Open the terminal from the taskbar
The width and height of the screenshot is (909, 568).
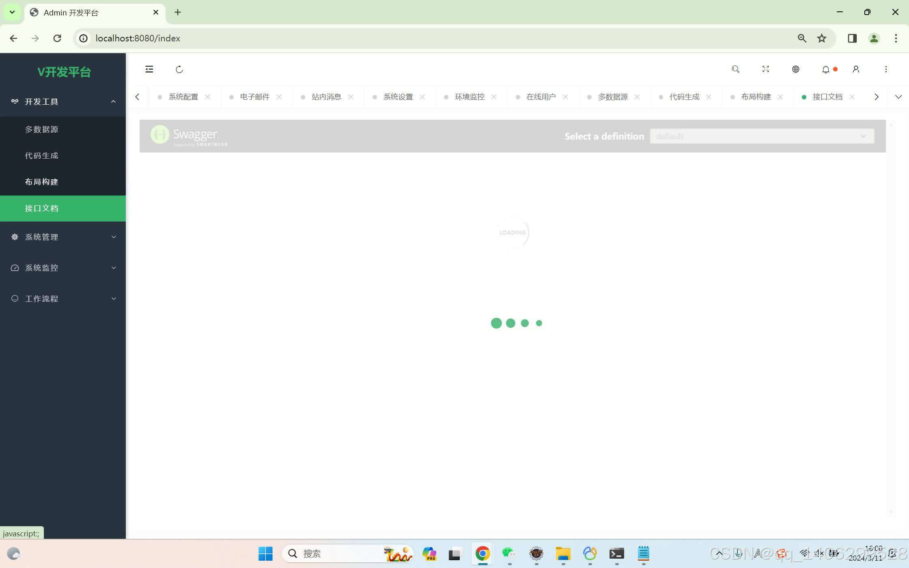click(x=616, y=553)
